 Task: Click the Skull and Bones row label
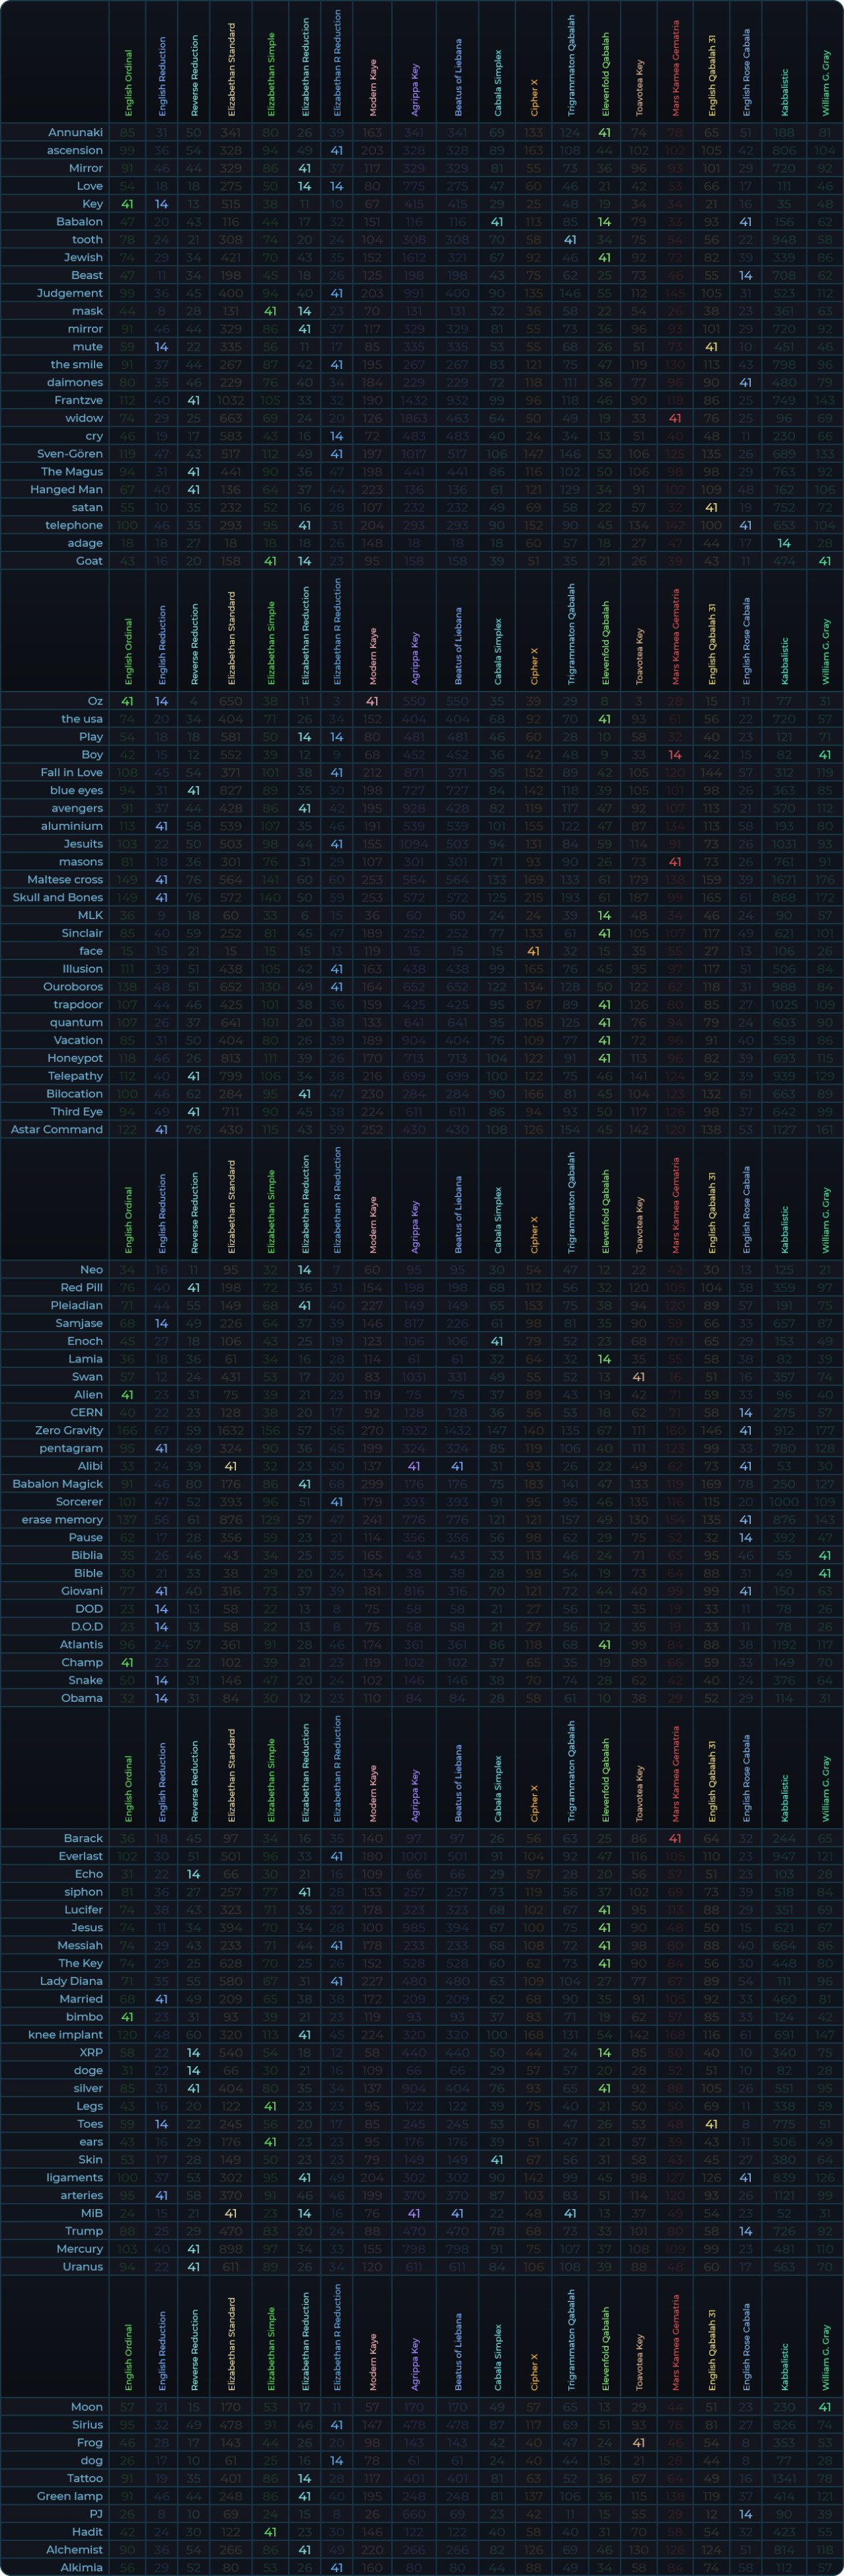coord(58,897)
